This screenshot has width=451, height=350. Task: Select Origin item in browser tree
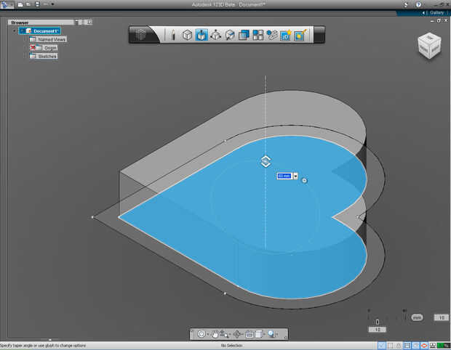click(x=49, y=48)
